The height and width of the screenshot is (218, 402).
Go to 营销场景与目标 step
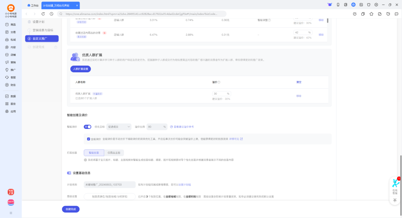point(42,30)
